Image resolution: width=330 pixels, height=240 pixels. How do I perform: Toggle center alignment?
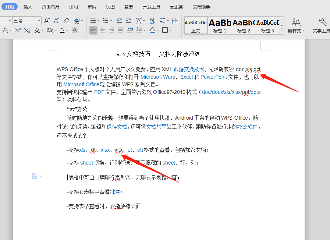coord(102,30)
